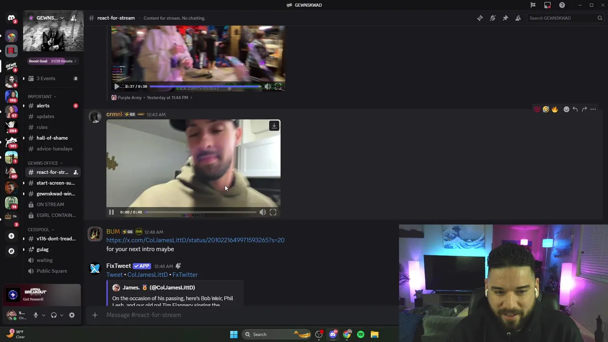Reply to crmnl's message
Viewport: 608px width, 342px height.
pyautogui.click(x=575, y=109)
